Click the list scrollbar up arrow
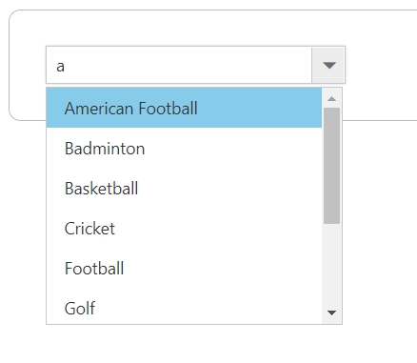The height and width of the screenshot is (363, 417). 331,98
